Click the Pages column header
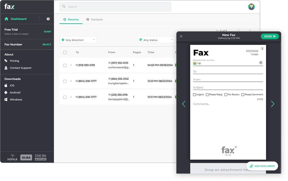This screenshot has height=181, width=288. click(137, 52)
